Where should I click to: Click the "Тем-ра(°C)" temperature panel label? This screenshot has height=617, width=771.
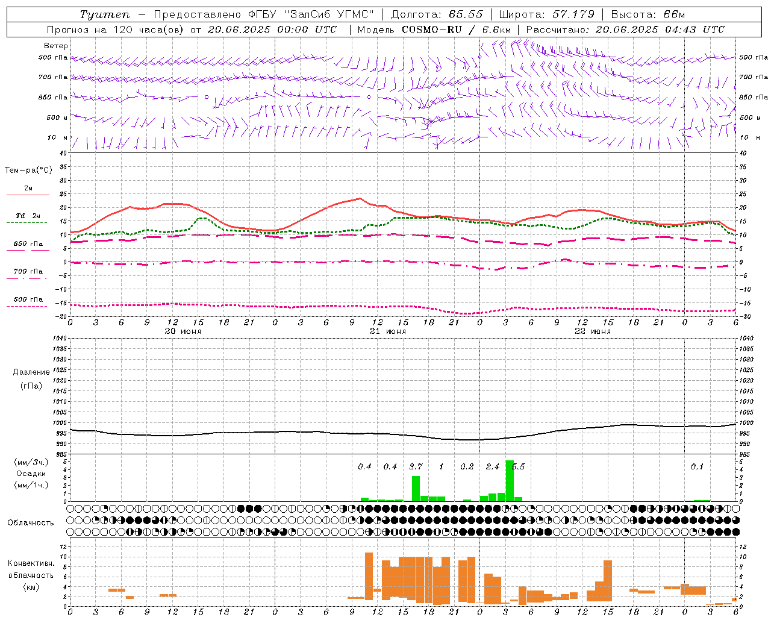click(x=28, y=171)
